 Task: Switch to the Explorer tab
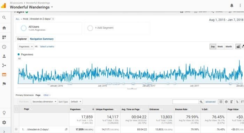click(22, 39)
